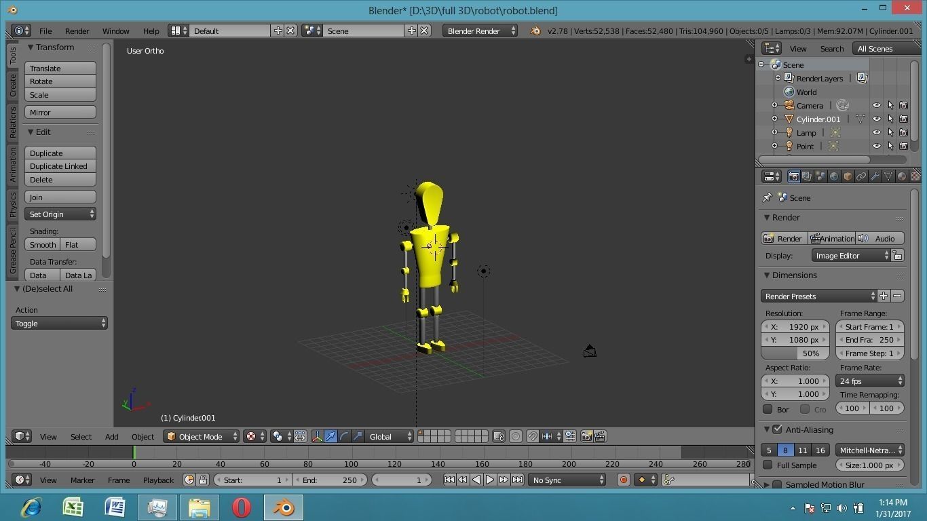Screen dimensions: 927x521
Task: Open the 24 fps frame rate dropdown
Action: click(x=870, y=381)
